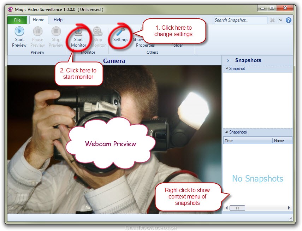Start monitoring with the Start Monitor webcam icon
302x231 pixels.
pos(78,31)
